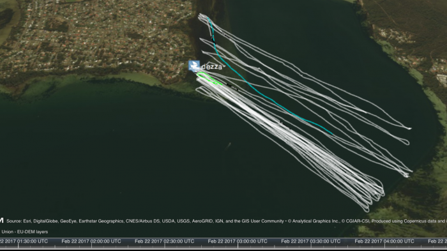Open the Esri source credit

[26, 221]
